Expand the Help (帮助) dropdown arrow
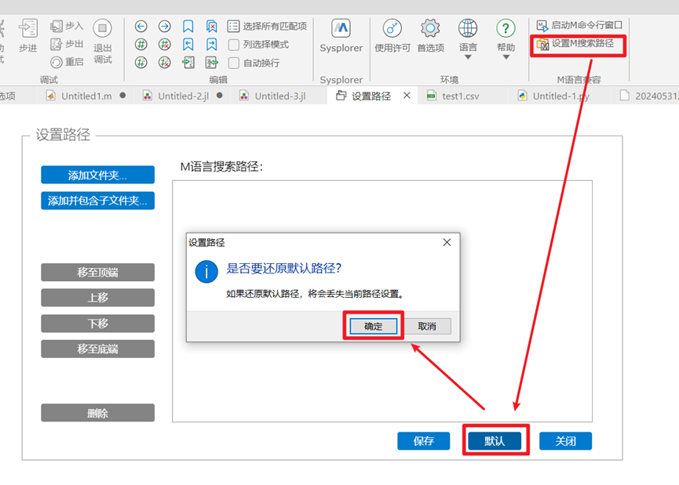679x485 pixels. 506,57
